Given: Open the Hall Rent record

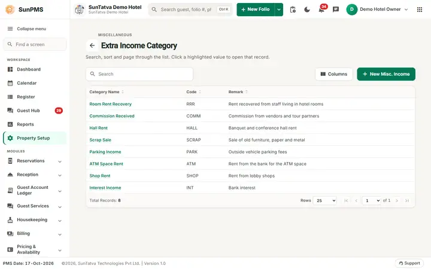Looking at the screenshot, I should (98, 128).
